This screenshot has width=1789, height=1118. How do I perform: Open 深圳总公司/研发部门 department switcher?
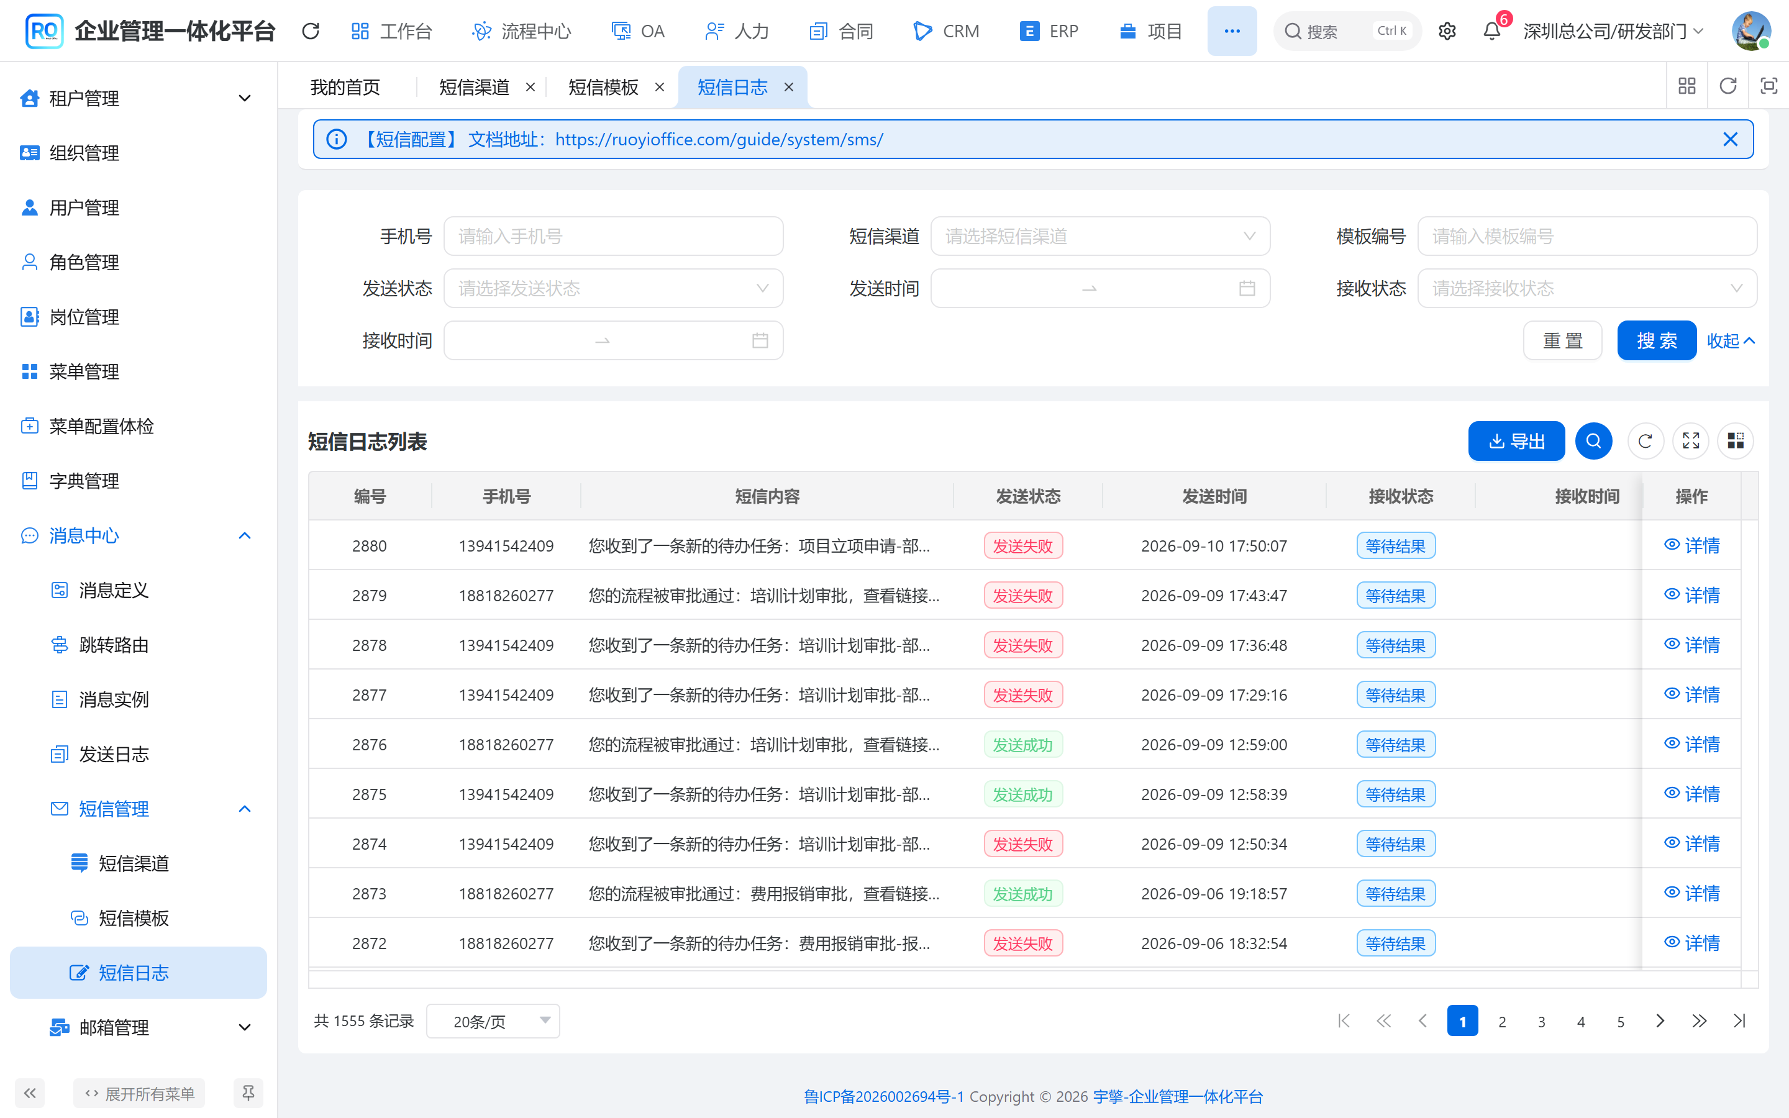[x=1614, y=31]
